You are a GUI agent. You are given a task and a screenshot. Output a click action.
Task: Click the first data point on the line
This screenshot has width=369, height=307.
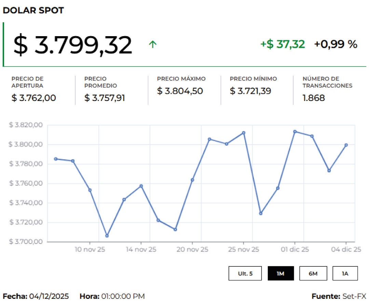coord(56,159)
